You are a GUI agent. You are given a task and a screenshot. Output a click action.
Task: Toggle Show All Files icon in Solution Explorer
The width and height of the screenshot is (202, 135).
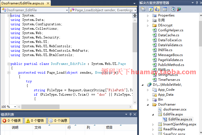click(x=157, y=9)
